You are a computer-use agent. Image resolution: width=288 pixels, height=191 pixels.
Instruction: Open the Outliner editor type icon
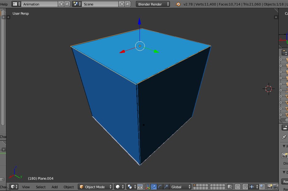(285, 52)
